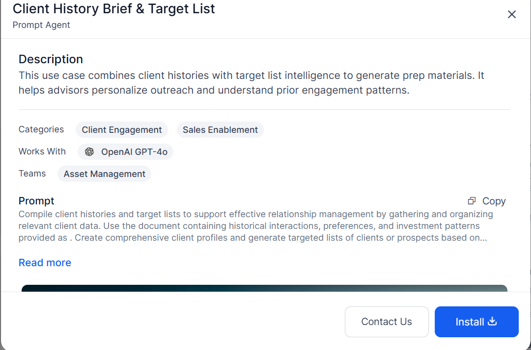
Task: Click the Teams label
Action: (32, 174)
